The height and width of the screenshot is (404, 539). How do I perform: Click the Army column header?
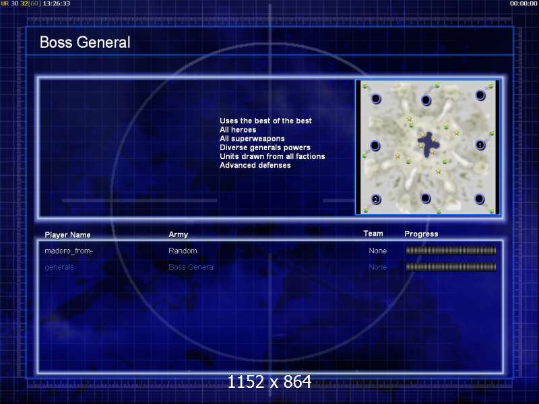click(x=179, y=234)
